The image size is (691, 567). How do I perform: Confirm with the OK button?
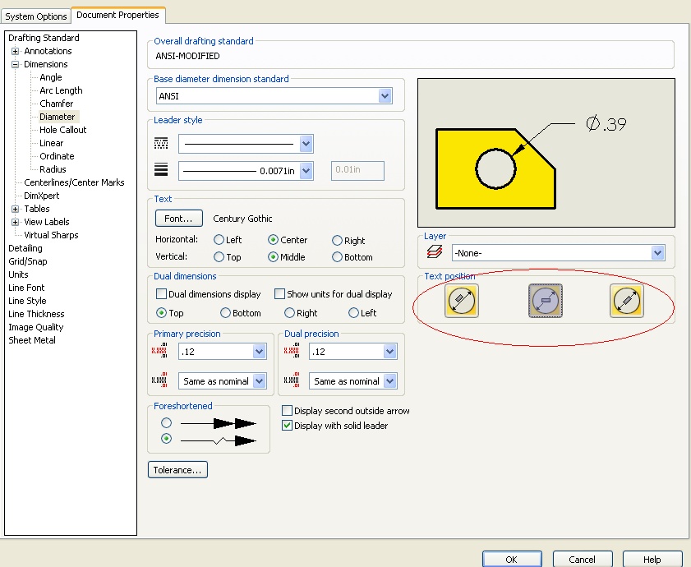pos(512,559)
